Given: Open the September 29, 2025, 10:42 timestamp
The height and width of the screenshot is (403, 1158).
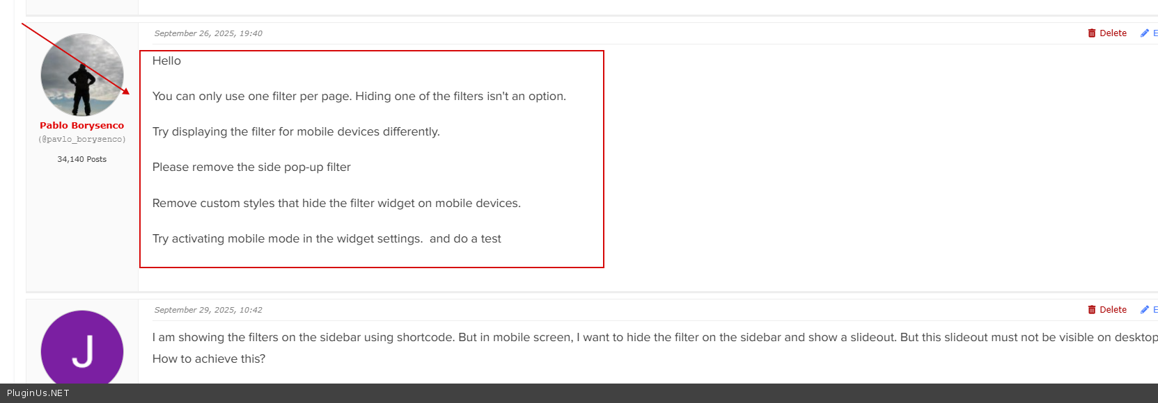Looking at the screenshot, I should 208,310.
